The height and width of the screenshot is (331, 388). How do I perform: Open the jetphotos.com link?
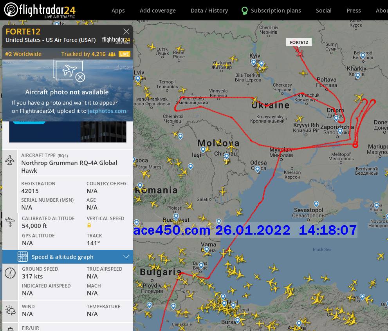click(107, 111)
